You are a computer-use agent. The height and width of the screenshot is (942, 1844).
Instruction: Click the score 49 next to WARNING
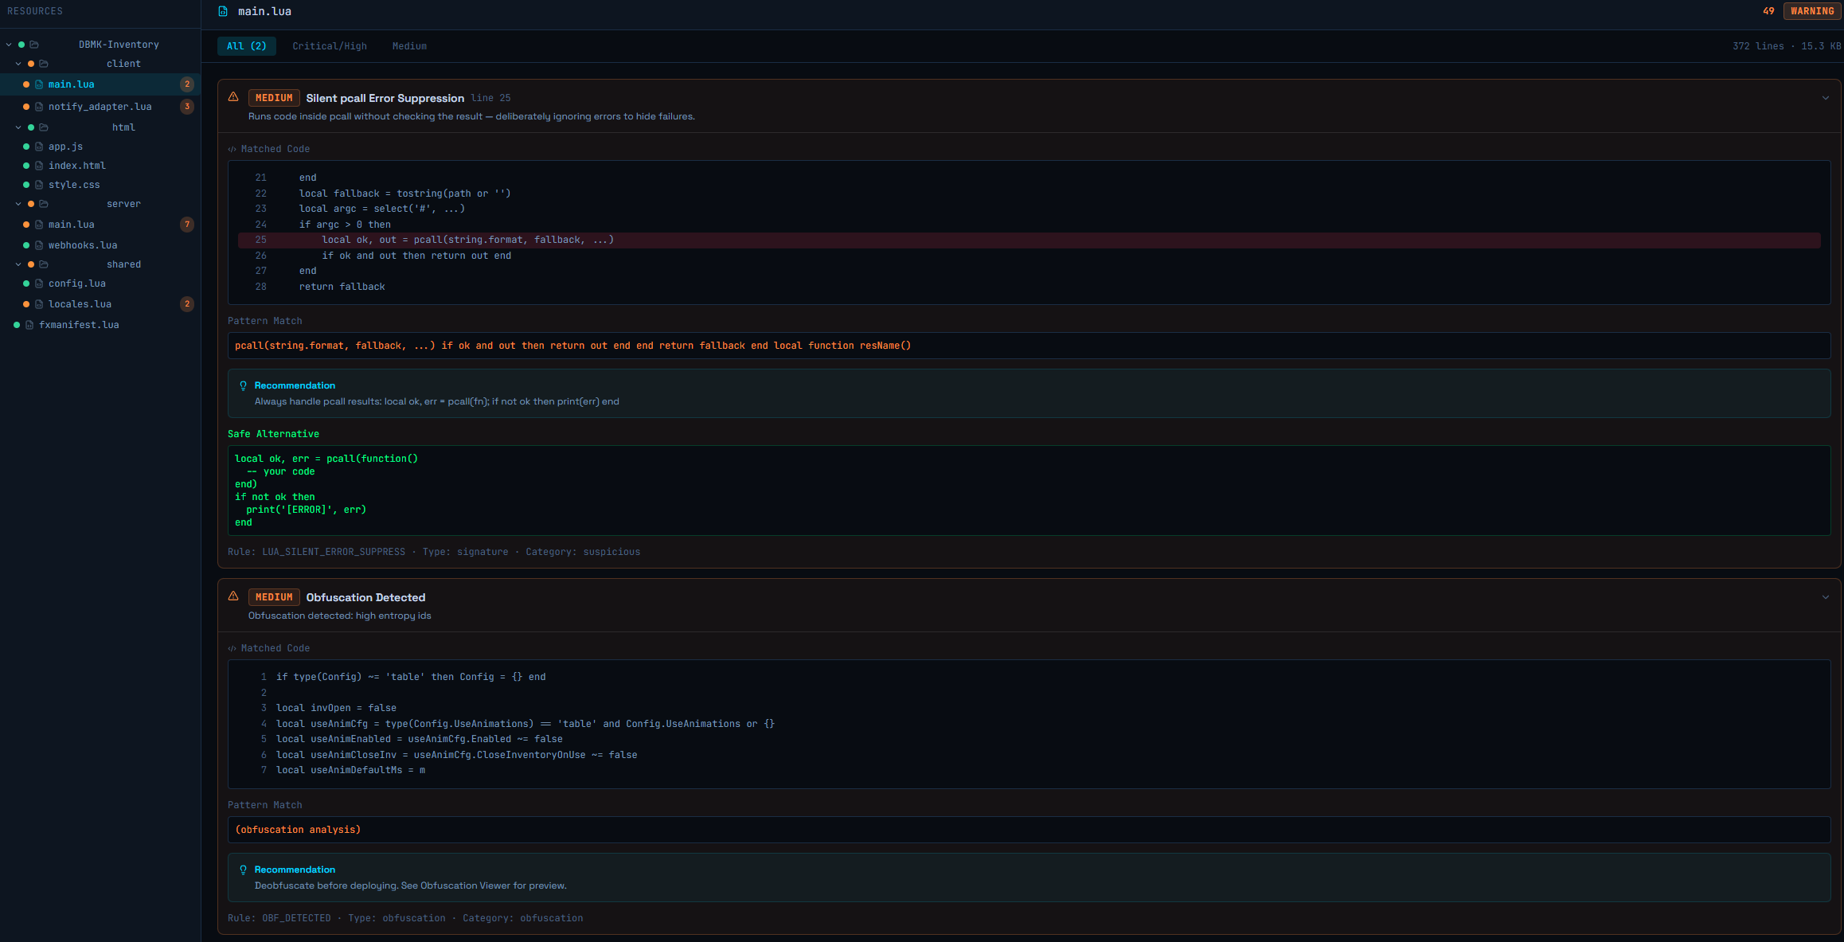[x=1768, y=11]
